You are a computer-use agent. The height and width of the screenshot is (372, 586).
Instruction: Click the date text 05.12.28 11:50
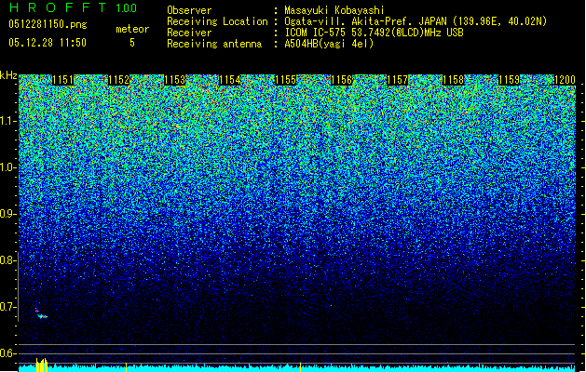coord(48,43)
